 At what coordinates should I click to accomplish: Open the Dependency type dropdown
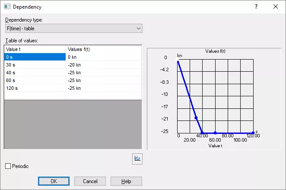tap(73, 28)
